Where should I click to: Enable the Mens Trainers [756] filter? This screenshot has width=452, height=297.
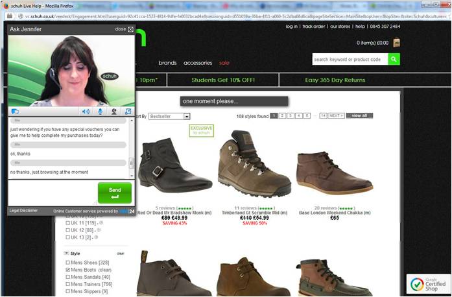67,284
